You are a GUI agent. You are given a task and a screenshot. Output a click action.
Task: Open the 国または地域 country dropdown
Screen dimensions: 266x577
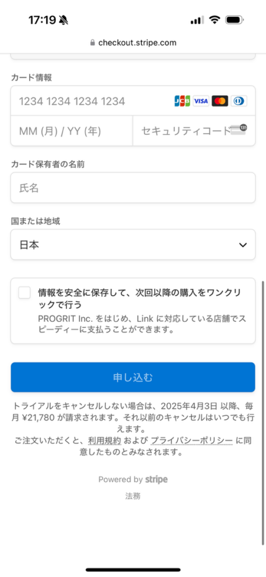(133, 245)
